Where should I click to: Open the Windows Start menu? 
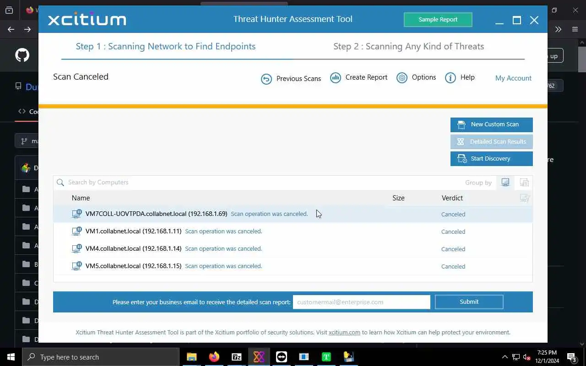point(11,357)
